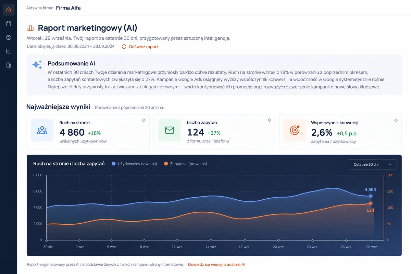Click the diamond icon on Współczynnik konwersji card
Viewport: 411px width, 274px height.
(x=396, y=120)
